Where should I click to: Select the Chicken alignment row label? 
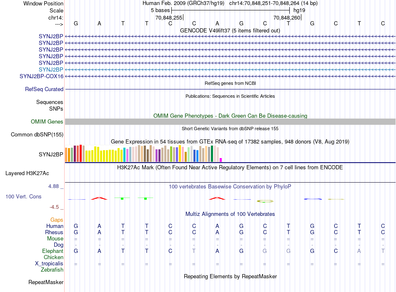pos(53,257)
